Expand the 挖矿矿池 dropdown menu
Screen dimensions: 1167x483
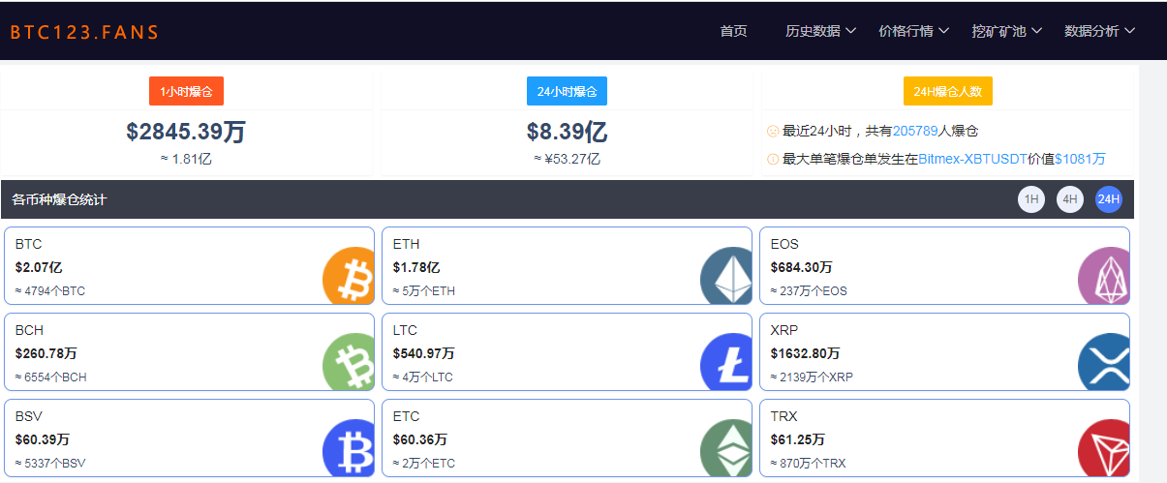click(1006, 31)
